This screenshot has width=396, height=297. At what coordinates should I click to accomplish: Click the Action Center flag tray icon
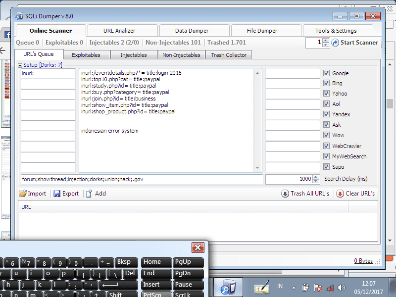pyautogui.click(x=317, y=288)
